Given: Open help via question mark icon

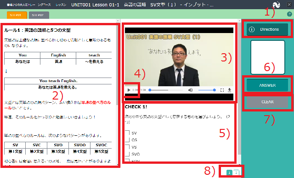Looking at the screenshot, I should click(x=289, y=14).
